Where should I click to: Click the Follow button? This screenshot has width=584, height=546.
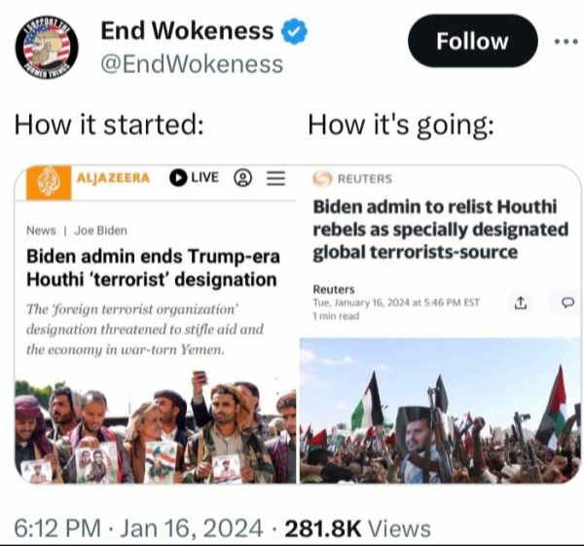pos(473,41)
